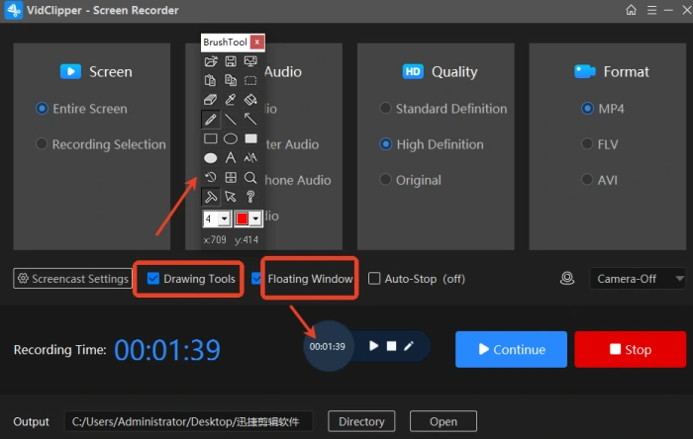Select the filled rectangle shape tool
Image resolution: width=693 pixels, height=439 pixels.
pyautogui.click(x=251, y=138)
